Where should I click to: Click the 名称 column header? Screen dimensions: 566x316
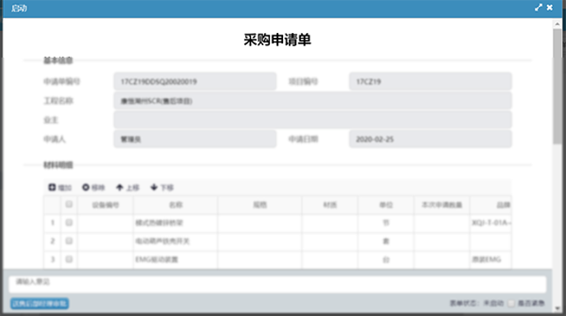click(x=175, y=205)
